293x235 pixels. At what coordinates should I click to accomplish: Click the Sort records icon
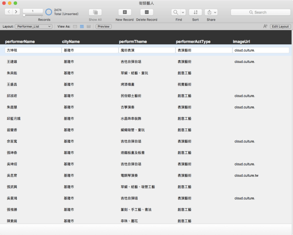tap(195, 12)
